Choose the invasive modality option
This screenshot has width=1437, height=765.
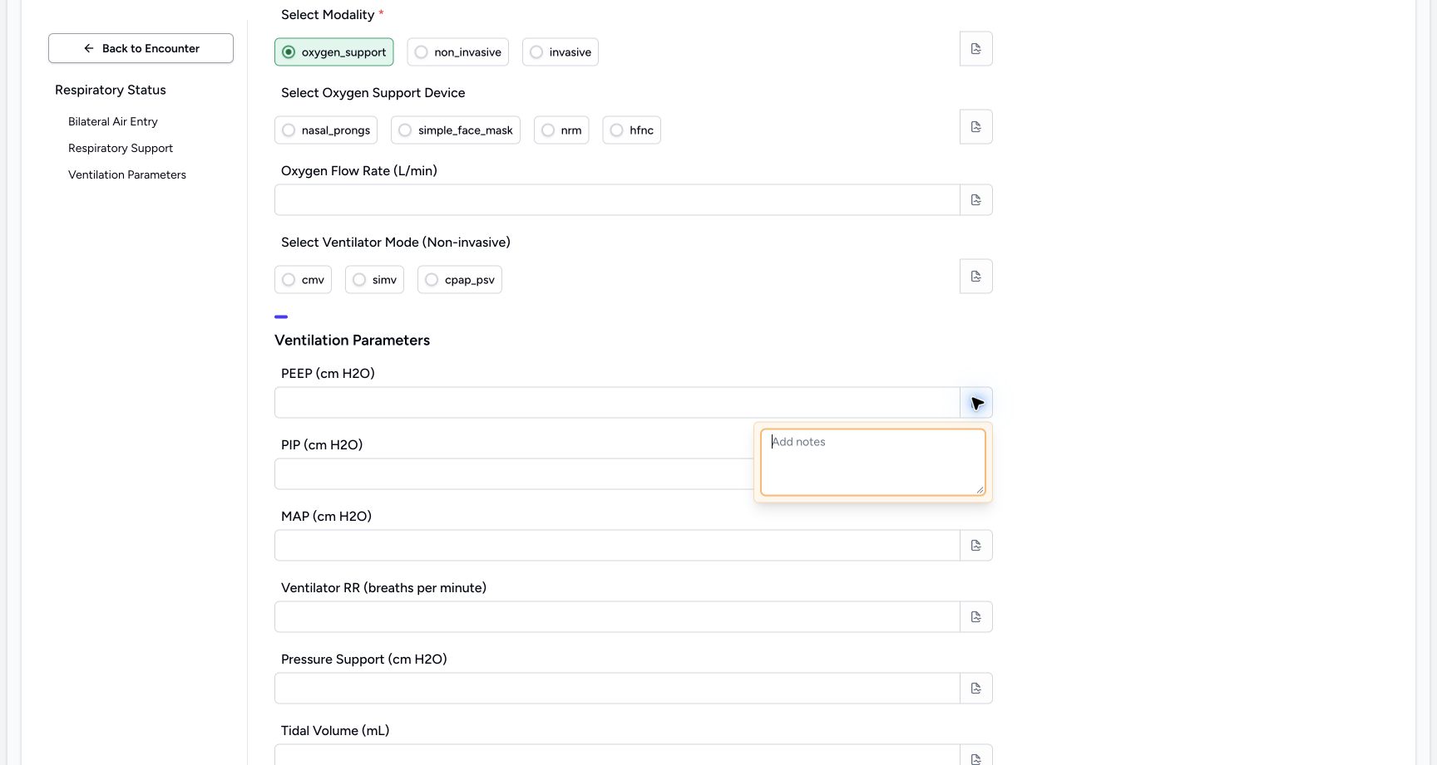click(x=560, y=52)
